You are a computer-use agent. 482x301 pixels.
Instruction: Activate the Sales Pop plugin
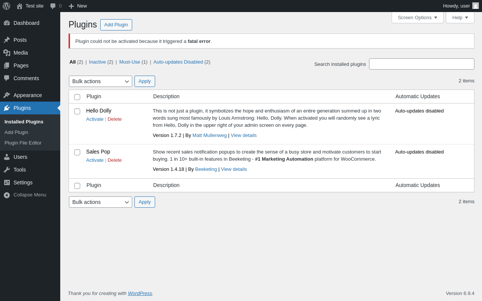(95, 160)
